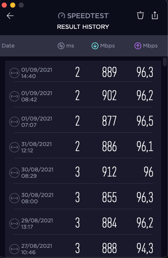The image size is (168, 258).
Task: Click connection icon for 29/08/2021 13:17 test
Action: tap(14, 224)
